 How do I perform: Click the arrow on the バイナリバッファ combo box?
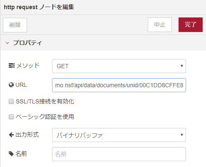coord(182,135)
